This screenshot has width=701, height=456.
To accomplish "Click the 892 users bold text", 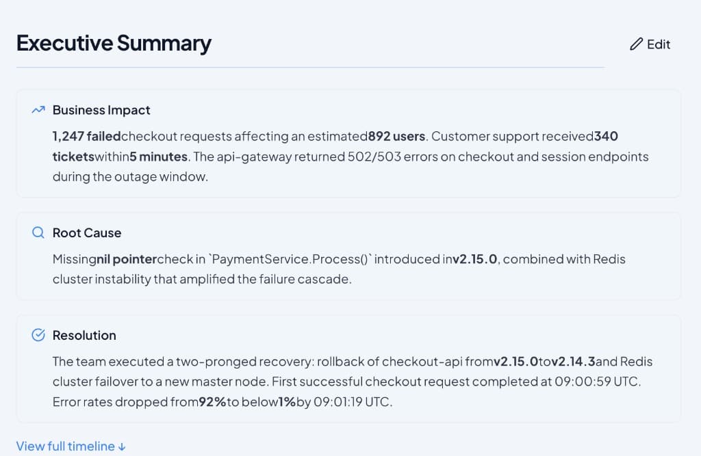I will [x=396, y=136].
